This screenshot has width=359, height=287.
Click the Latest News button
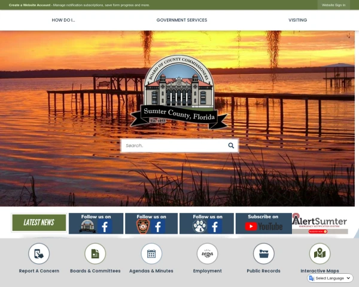[x=39, y=223]
